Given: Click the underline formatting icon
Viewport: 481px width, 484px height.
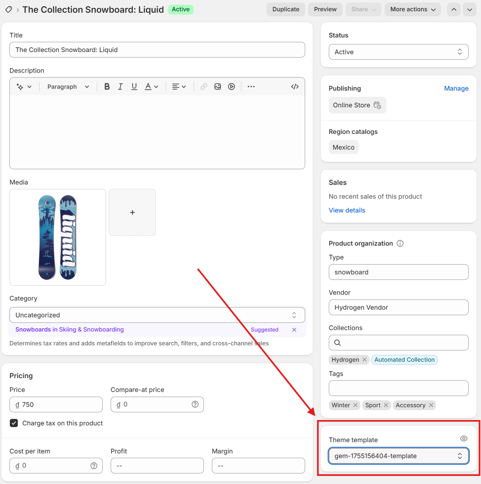Looking at the screenshot, I should [134, 87].
